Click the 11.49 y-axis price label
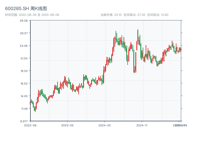Image resolution: width=201 pixels, height=151 pixels. click(x=24, y=109)
